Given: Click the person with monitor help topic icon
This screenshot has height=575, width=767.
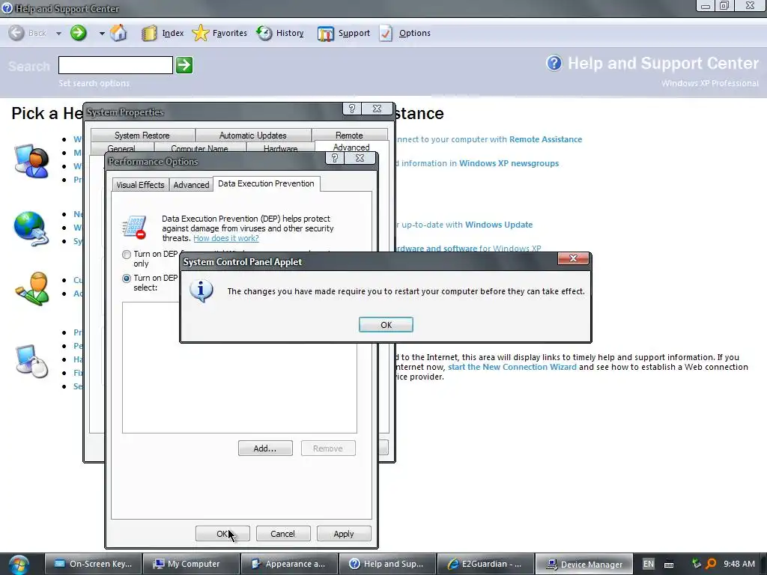Looking at the screenshot, I should [32, 161].
